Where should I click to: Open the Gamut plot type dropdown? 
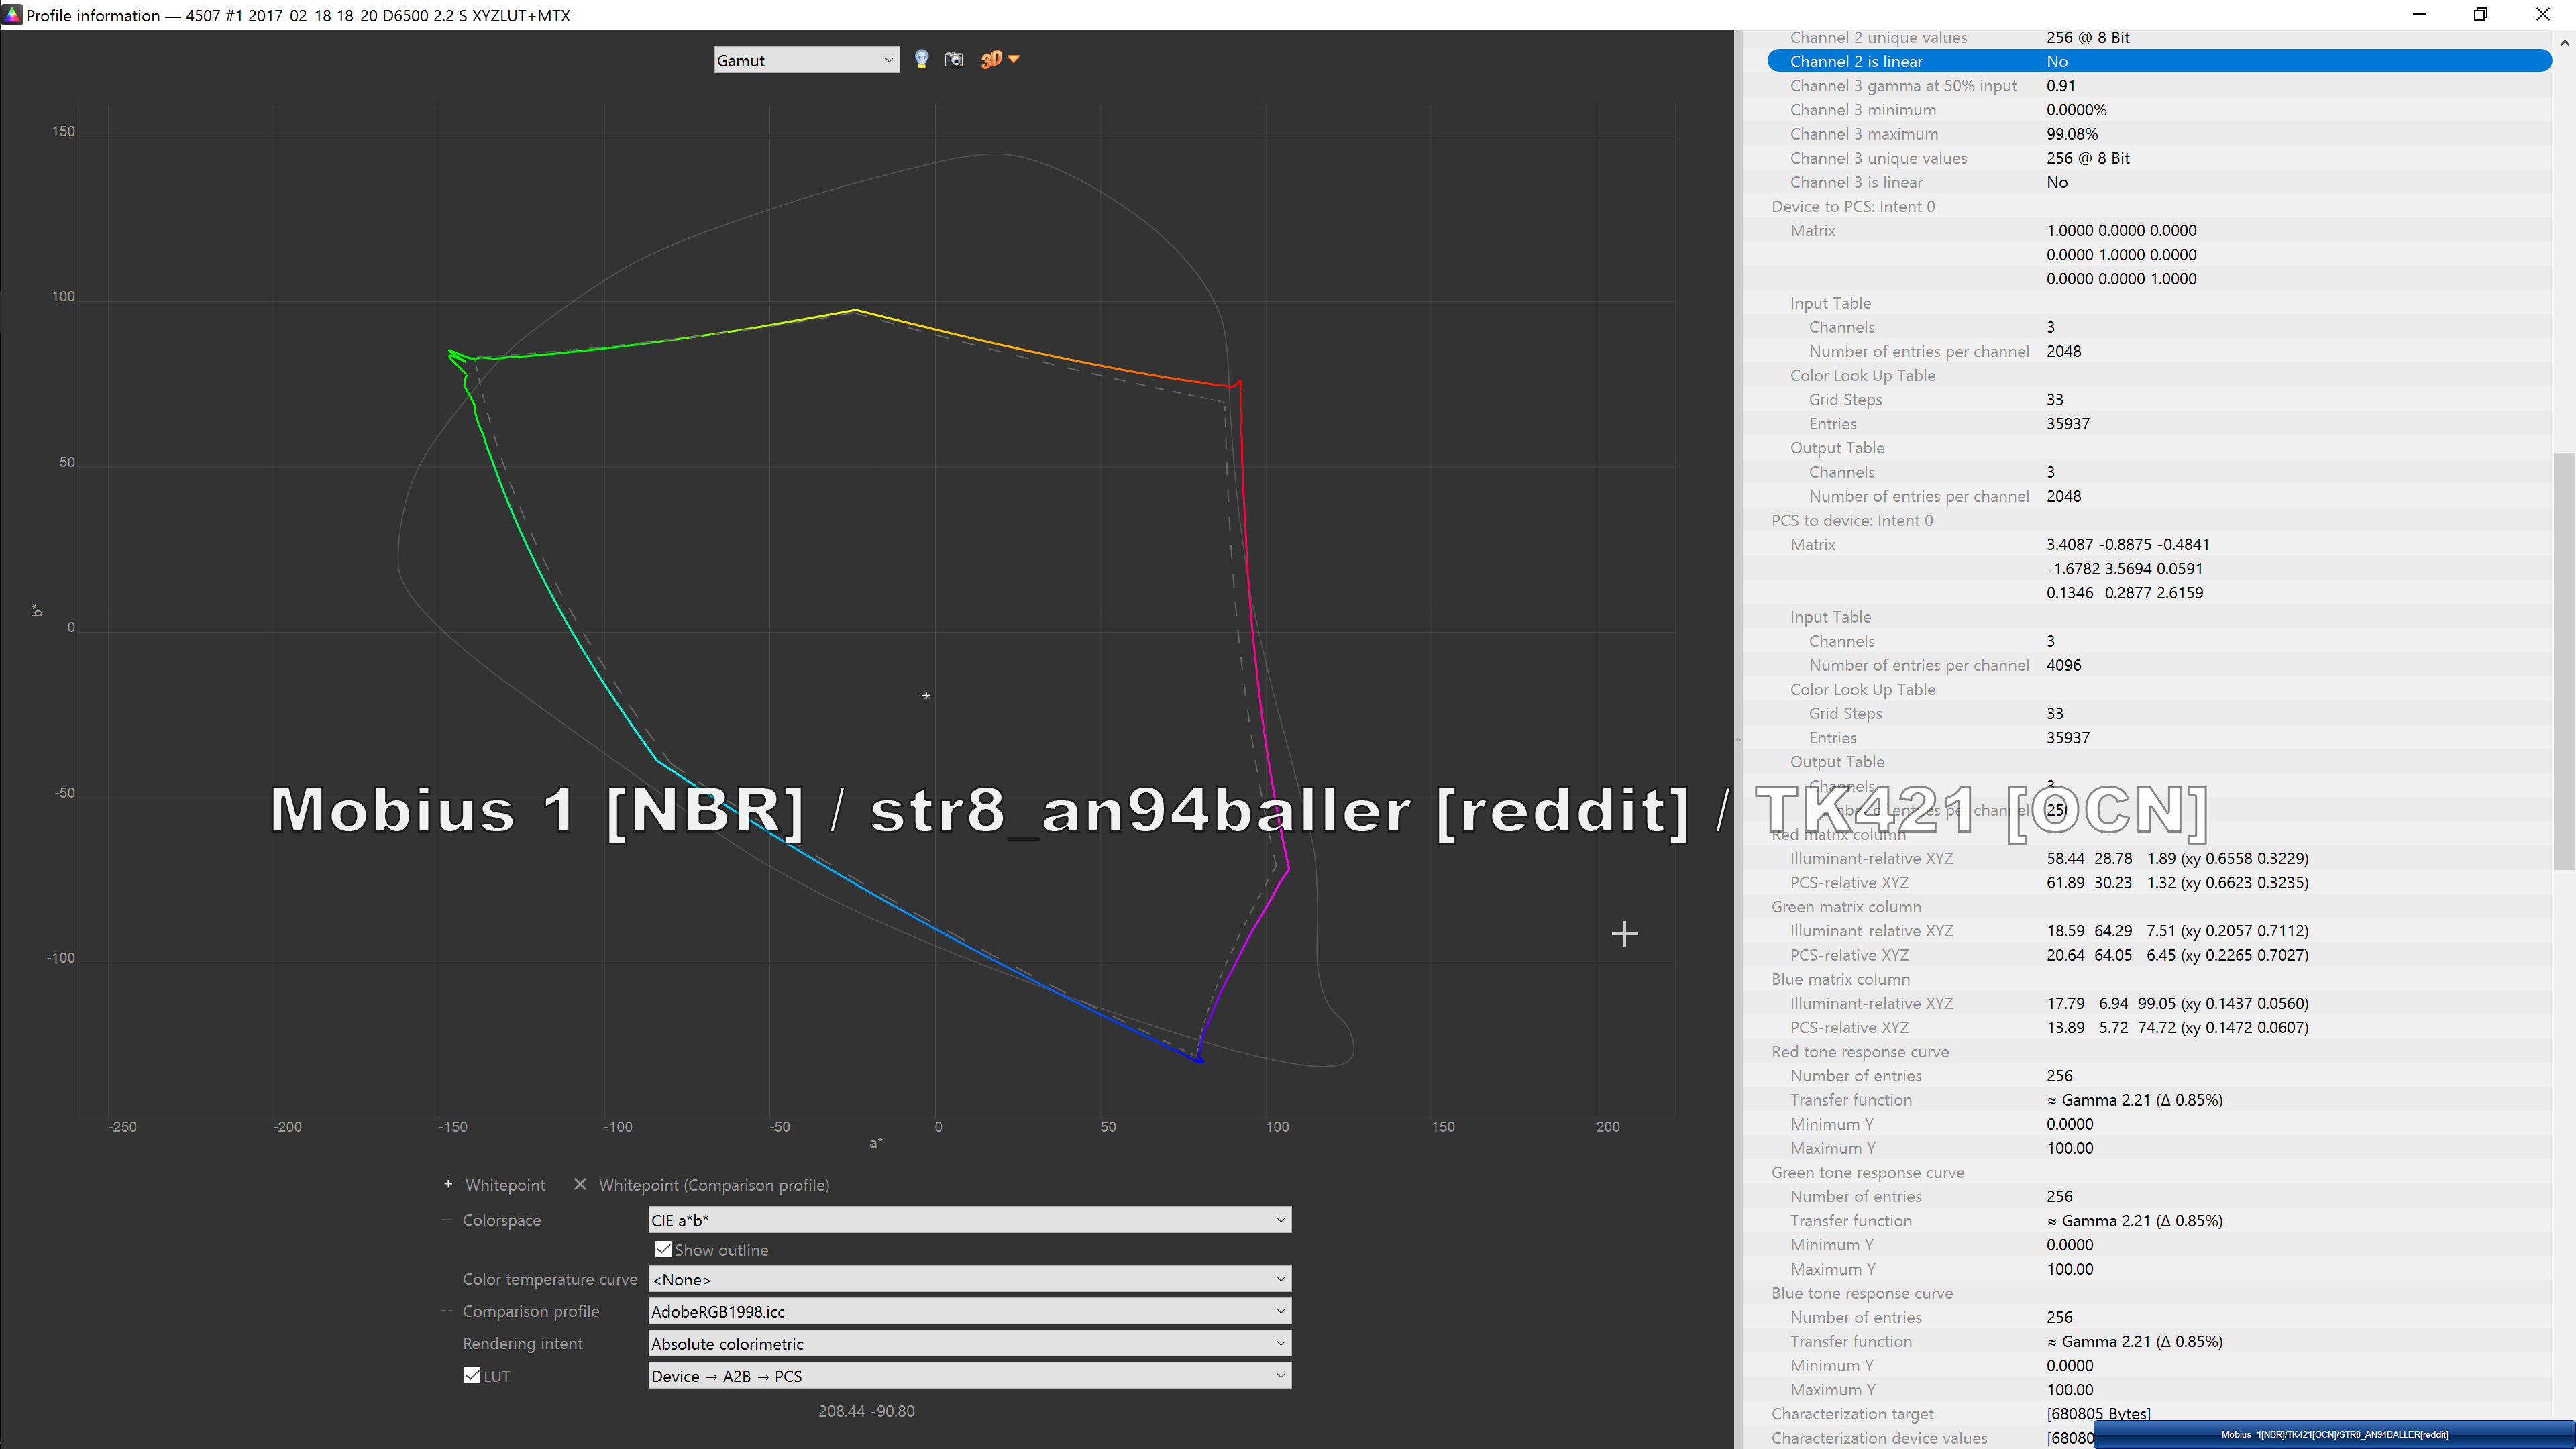point(806,60)
